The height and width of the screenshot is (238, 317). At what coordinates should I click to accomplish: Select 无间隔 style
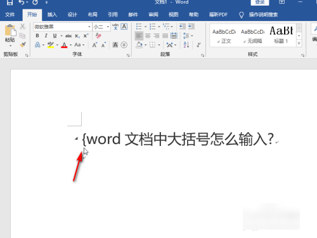click(252, 36)
